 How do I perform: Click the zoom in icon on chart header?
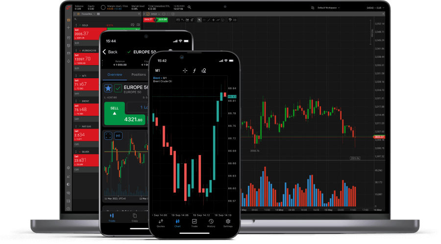point(173,14)
